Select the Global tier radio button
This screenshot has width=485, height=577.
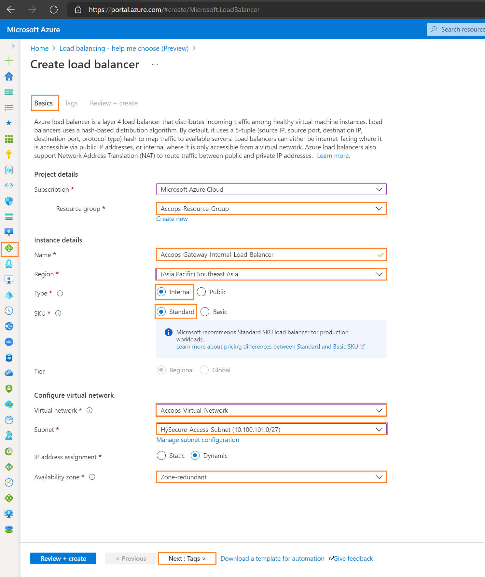pos(204,370)
